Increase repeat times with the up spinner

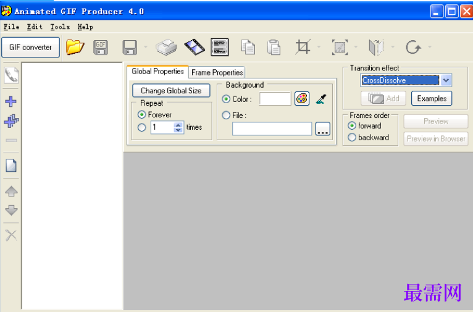(x=178, y=125)
